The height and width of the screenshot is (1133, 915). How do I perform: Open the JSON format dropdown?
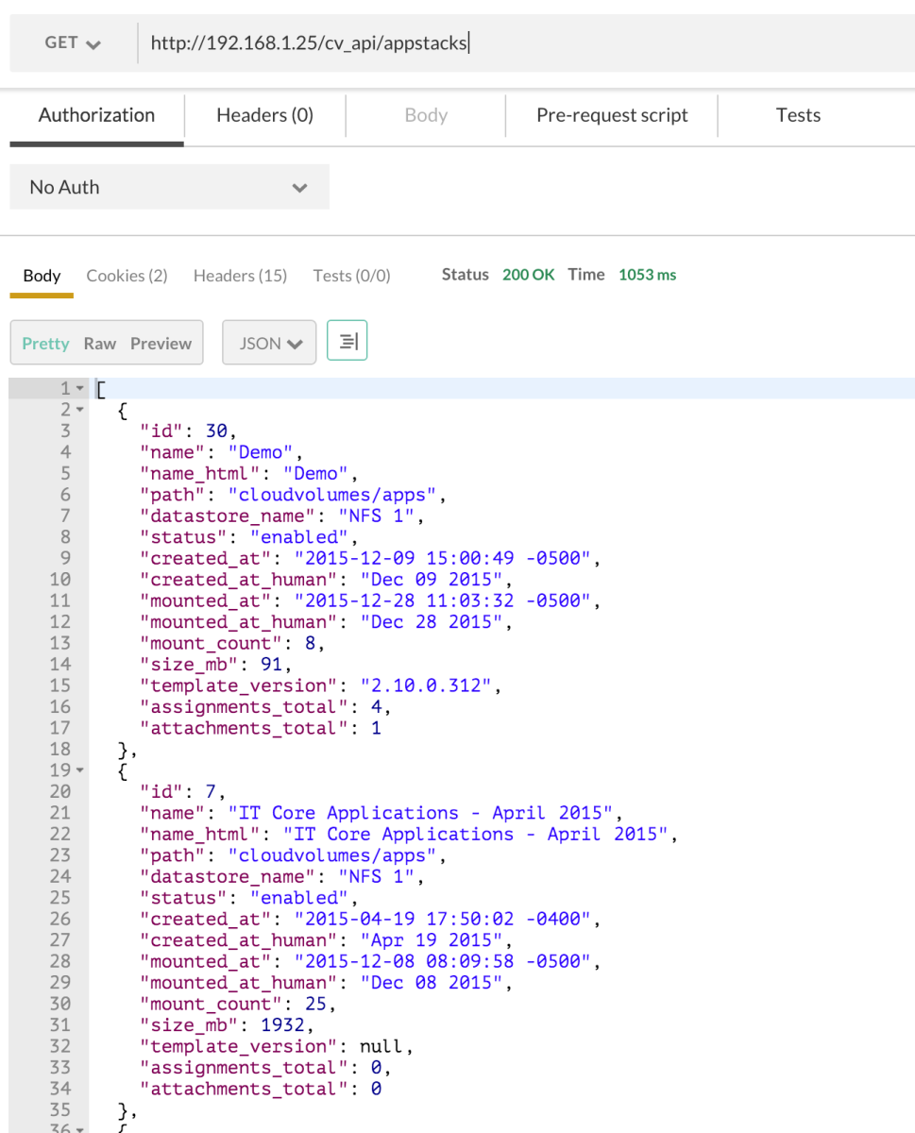[269, 344]
